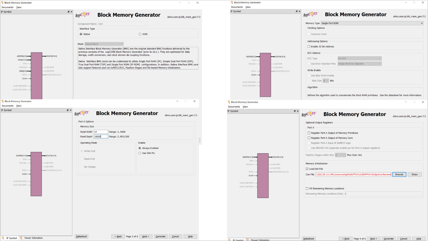Open the Byte Size dropdown
The height and width of the screenshot is (241, 428).
click(326, 81)
